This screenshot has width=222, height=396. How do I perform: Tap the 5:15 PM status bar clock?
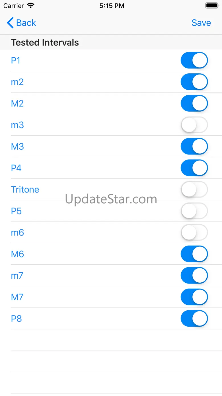pos(112,6)
